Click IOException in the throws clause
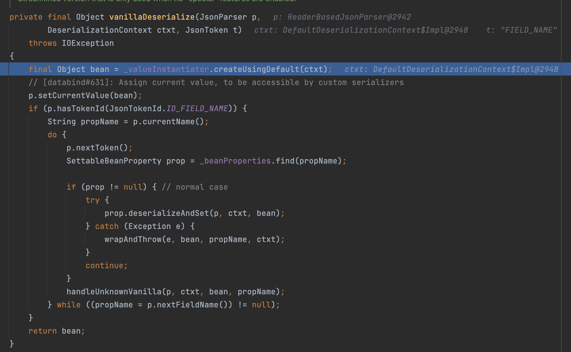The width and height of the screenshot is (571, 352). pyautogui.click(x=88, y=43)
